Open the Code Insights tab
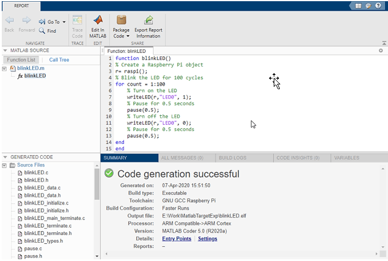Image resolution: width=388 pixels, height=261 pixels. point(299,158)
